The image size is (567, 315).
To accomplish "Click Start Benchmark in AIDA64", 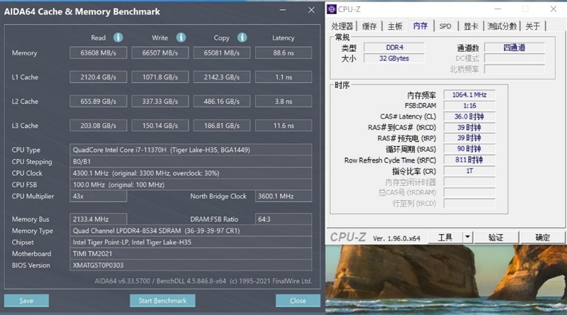I will pos(162,301).
